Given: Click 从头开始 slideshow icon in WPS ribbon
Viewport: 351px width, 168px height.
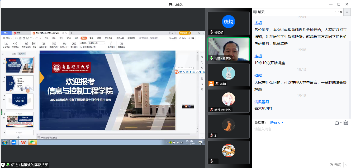Looking at the screenshot, I should tap(6, 45).
